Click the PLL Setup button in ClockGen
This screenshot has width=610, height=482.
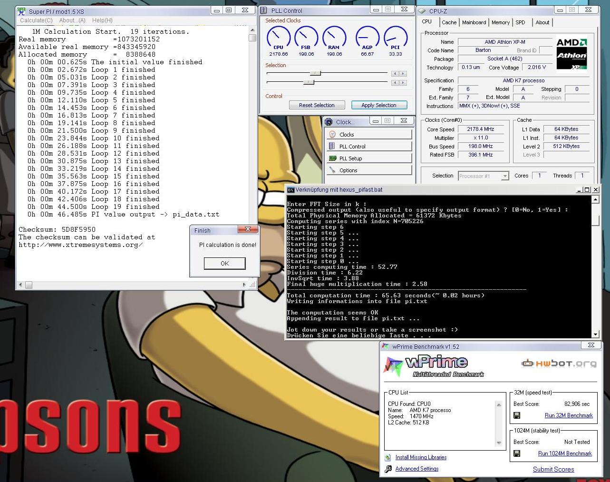click(x=369, y=158)
